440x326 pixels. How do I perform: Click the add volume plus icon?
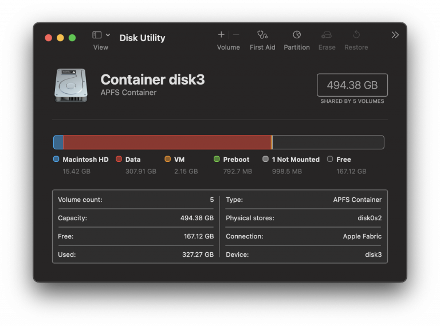pyautogui.click(x=221, y=35)
